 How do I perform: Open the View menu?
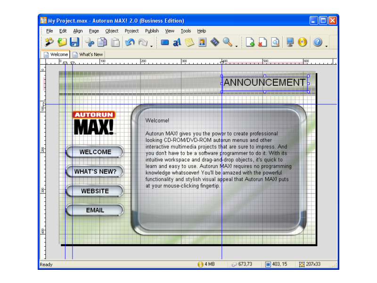[170, 31]
